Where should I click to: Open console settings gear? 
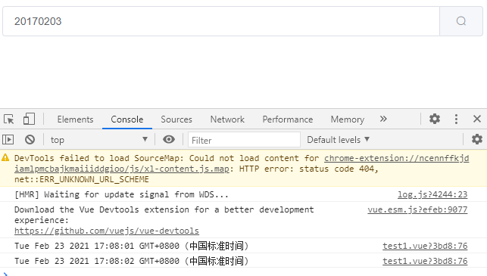tap(476, 139)
